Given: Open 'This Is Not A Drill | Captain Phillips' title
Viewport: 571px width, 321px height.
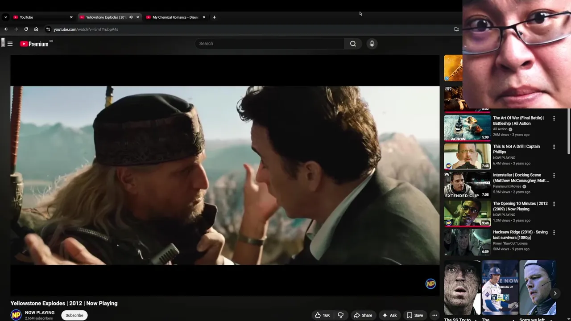Looking at the screenshot, I should [x=516, y=149].
